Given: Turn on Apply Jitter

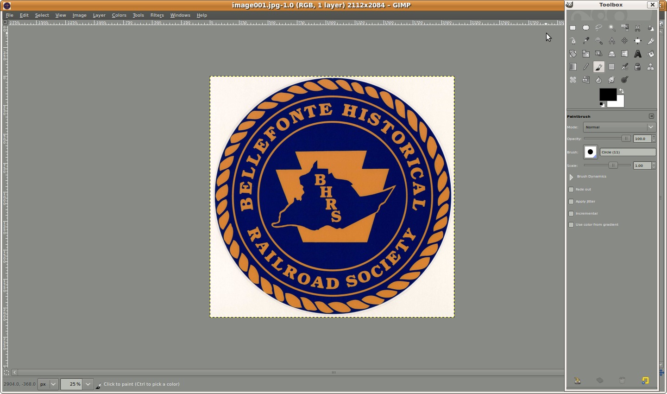Looking at the screenshot, I should tap(571, 202).
